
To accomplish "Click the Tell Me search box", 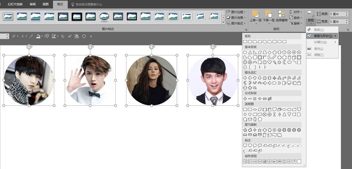I will point(88,4).
